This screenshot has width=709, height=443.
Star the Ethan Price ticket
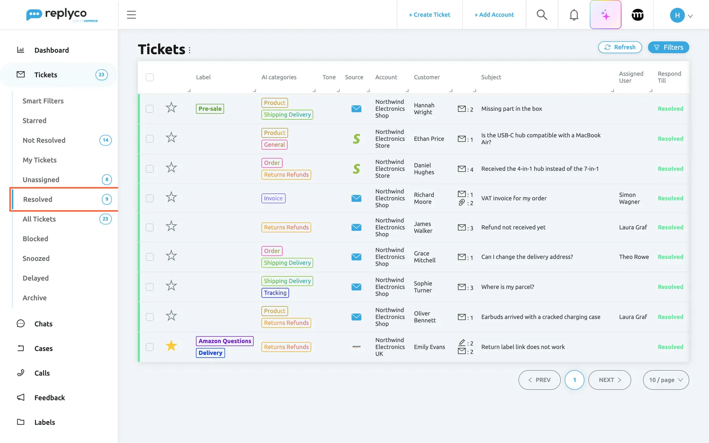(x=171, y=138)
